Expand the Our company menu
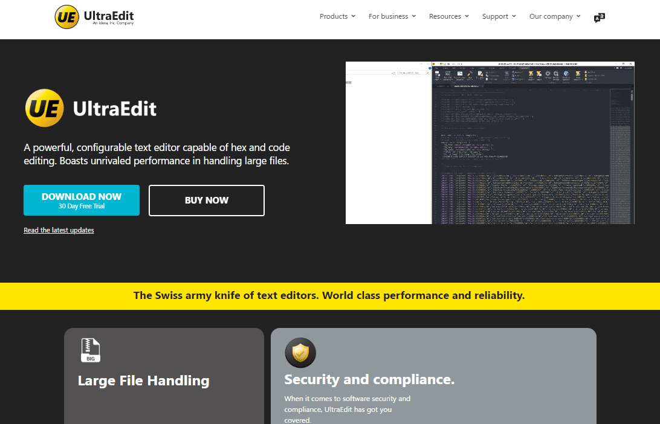Viewport: 660px width, 424px height. click(555, 16)
